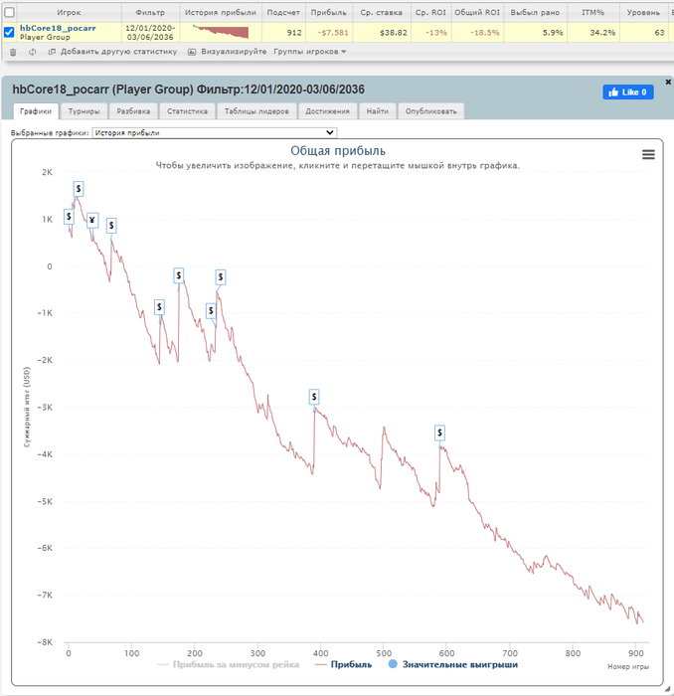The image size is (674, 696).
Task: Click the Визуализируйте link
Action: click(x=234, y=52)
